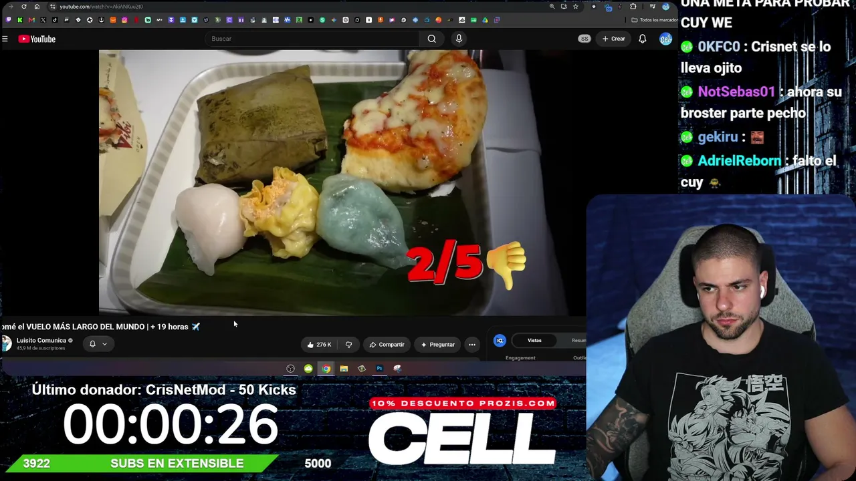Click chat username 0KFC0
Viewport: 856px width, 481px height.
tap(719, 47)
